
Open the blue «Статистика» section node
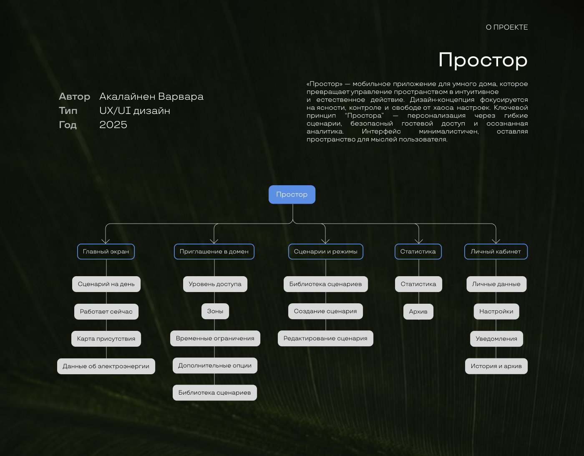click(x=418, y=251)
